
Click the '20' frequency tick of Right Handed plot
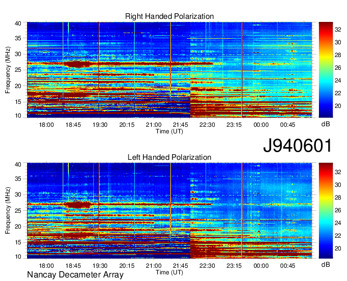[x=18, y=86]
